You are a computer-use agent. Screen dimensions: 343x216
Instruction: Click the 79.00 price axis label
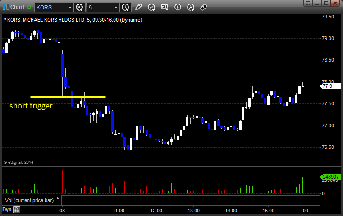(x=328, y=38)
